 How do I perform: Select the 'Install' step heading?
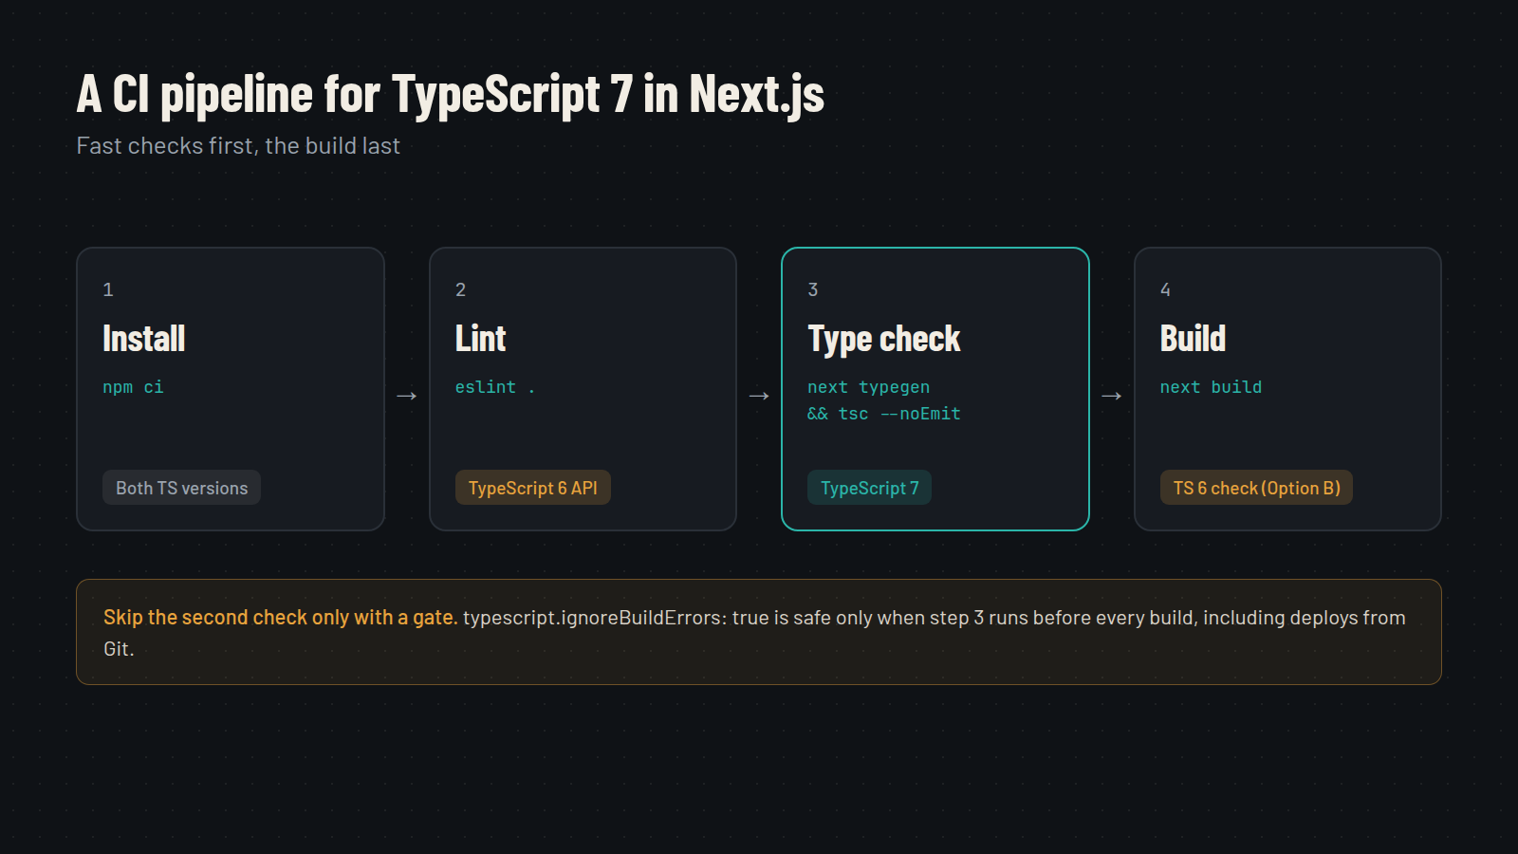pyautogui.click(x=144, y=339)
